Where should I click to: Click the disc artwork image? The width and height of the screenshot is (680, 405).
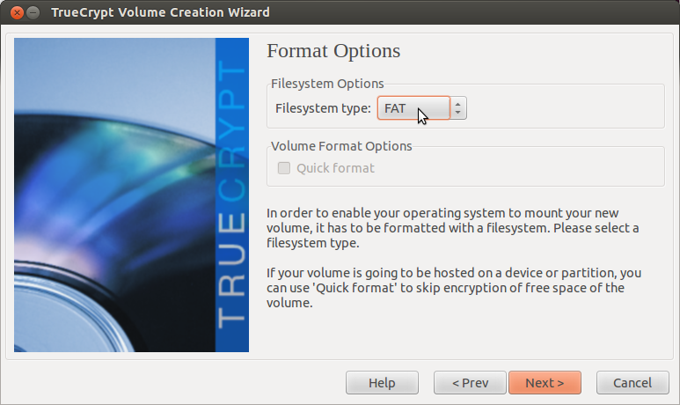point(115,195)
